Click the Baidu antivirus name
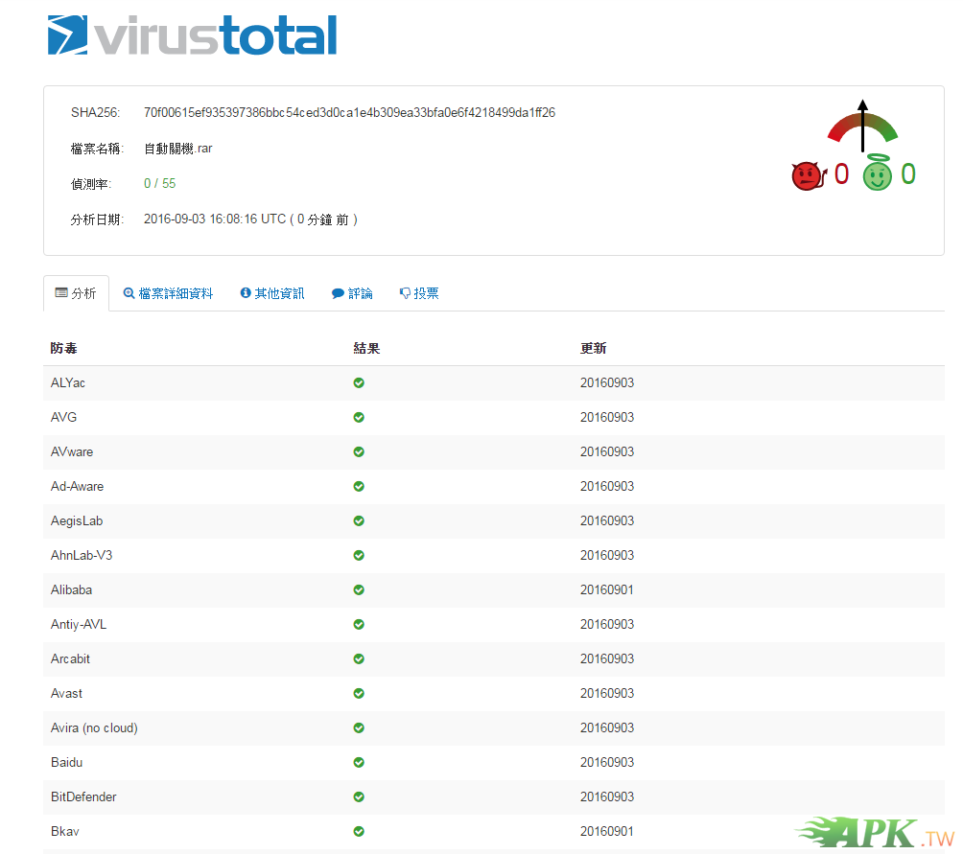This screenshot has height=854, width=963. (66, 763)
